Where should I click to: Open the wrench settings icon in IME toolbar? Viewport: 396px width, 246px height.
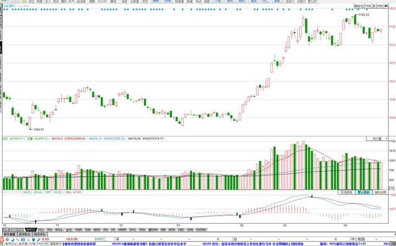[x=38, y=239]
